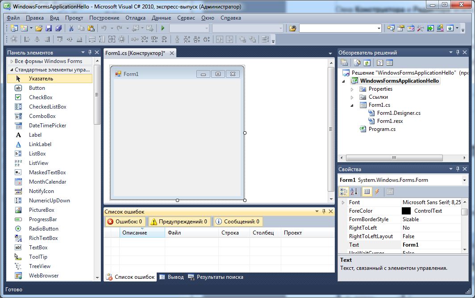This screenshot has height=298, width=475.
Task: Click the Copy toolbar icon
Action: 81,28
